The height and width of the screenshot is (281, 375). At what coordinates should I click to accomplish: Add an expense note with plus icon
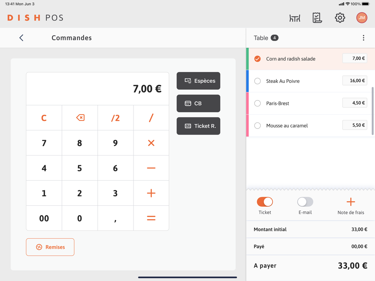point(351,202)
